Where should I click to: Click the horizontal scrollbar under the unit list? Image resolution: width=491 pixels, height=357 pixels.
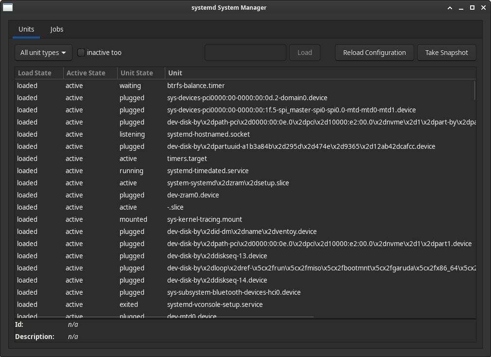click(x=165, y=318)
